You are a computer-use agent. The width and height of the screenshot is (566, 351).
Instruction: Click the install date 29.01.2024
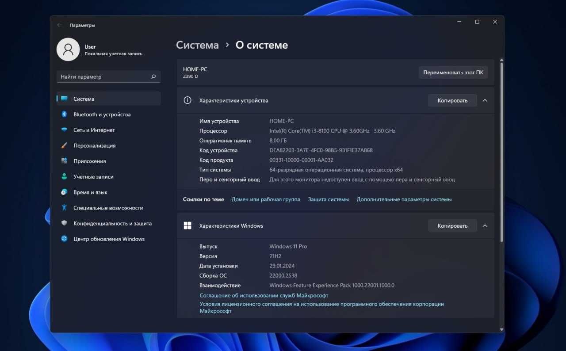click(x=282, y=266)
